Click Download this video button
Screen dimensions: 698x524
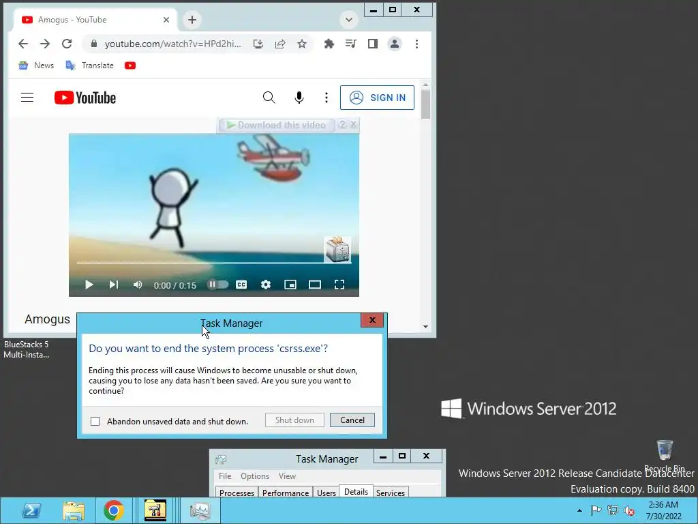click(275, 126)
